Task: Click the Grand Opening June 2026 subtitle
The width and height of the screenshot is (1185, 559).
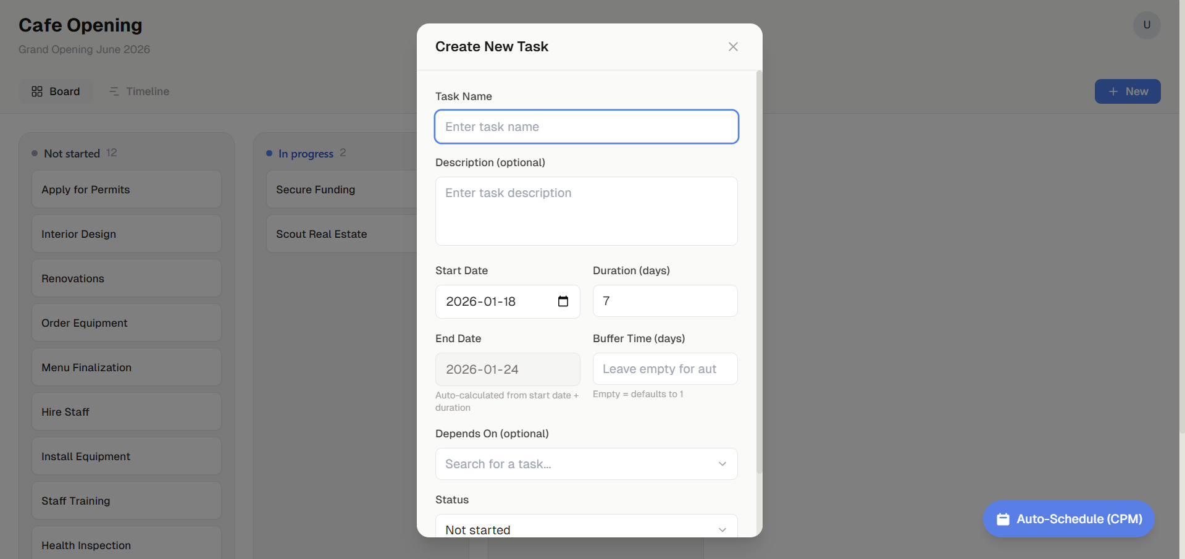Action: 85,49
